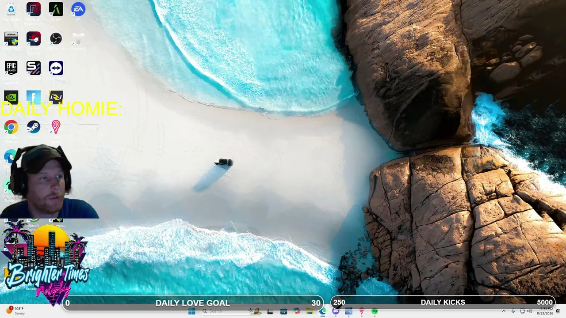Switch to Discord in the taskbar

click(x=336, y=311)
